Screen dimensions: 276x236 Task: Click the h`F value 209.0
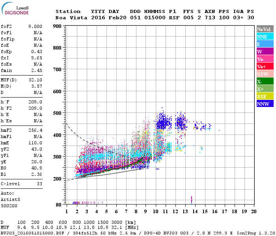(x=35, y=102)
